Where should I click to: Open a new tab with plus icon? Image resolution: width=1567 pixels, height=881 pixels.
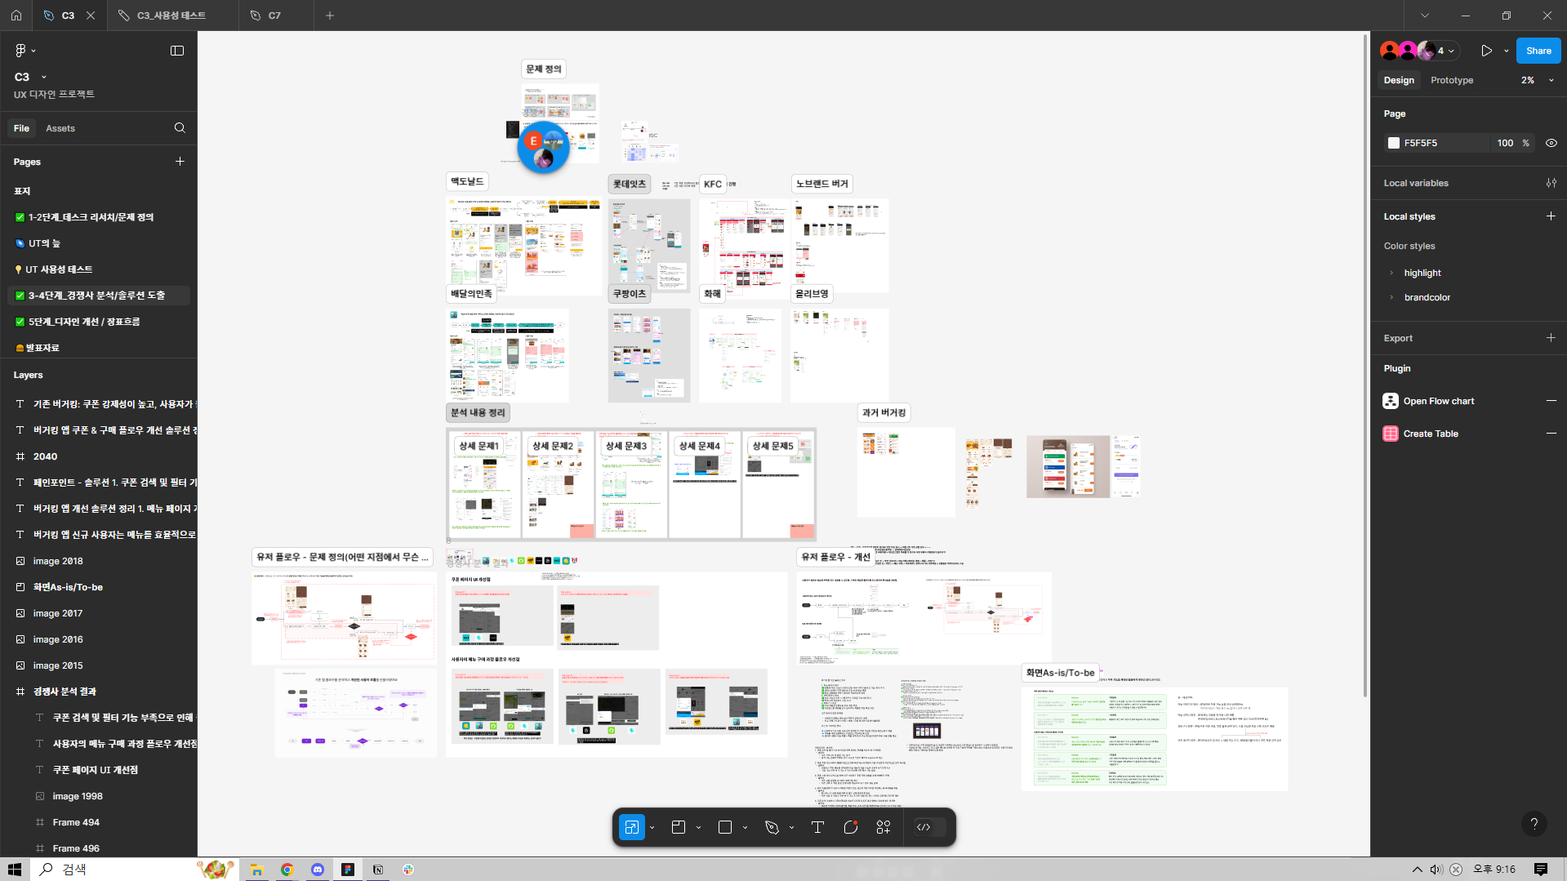pyautogui.click(x=330, y=16)
